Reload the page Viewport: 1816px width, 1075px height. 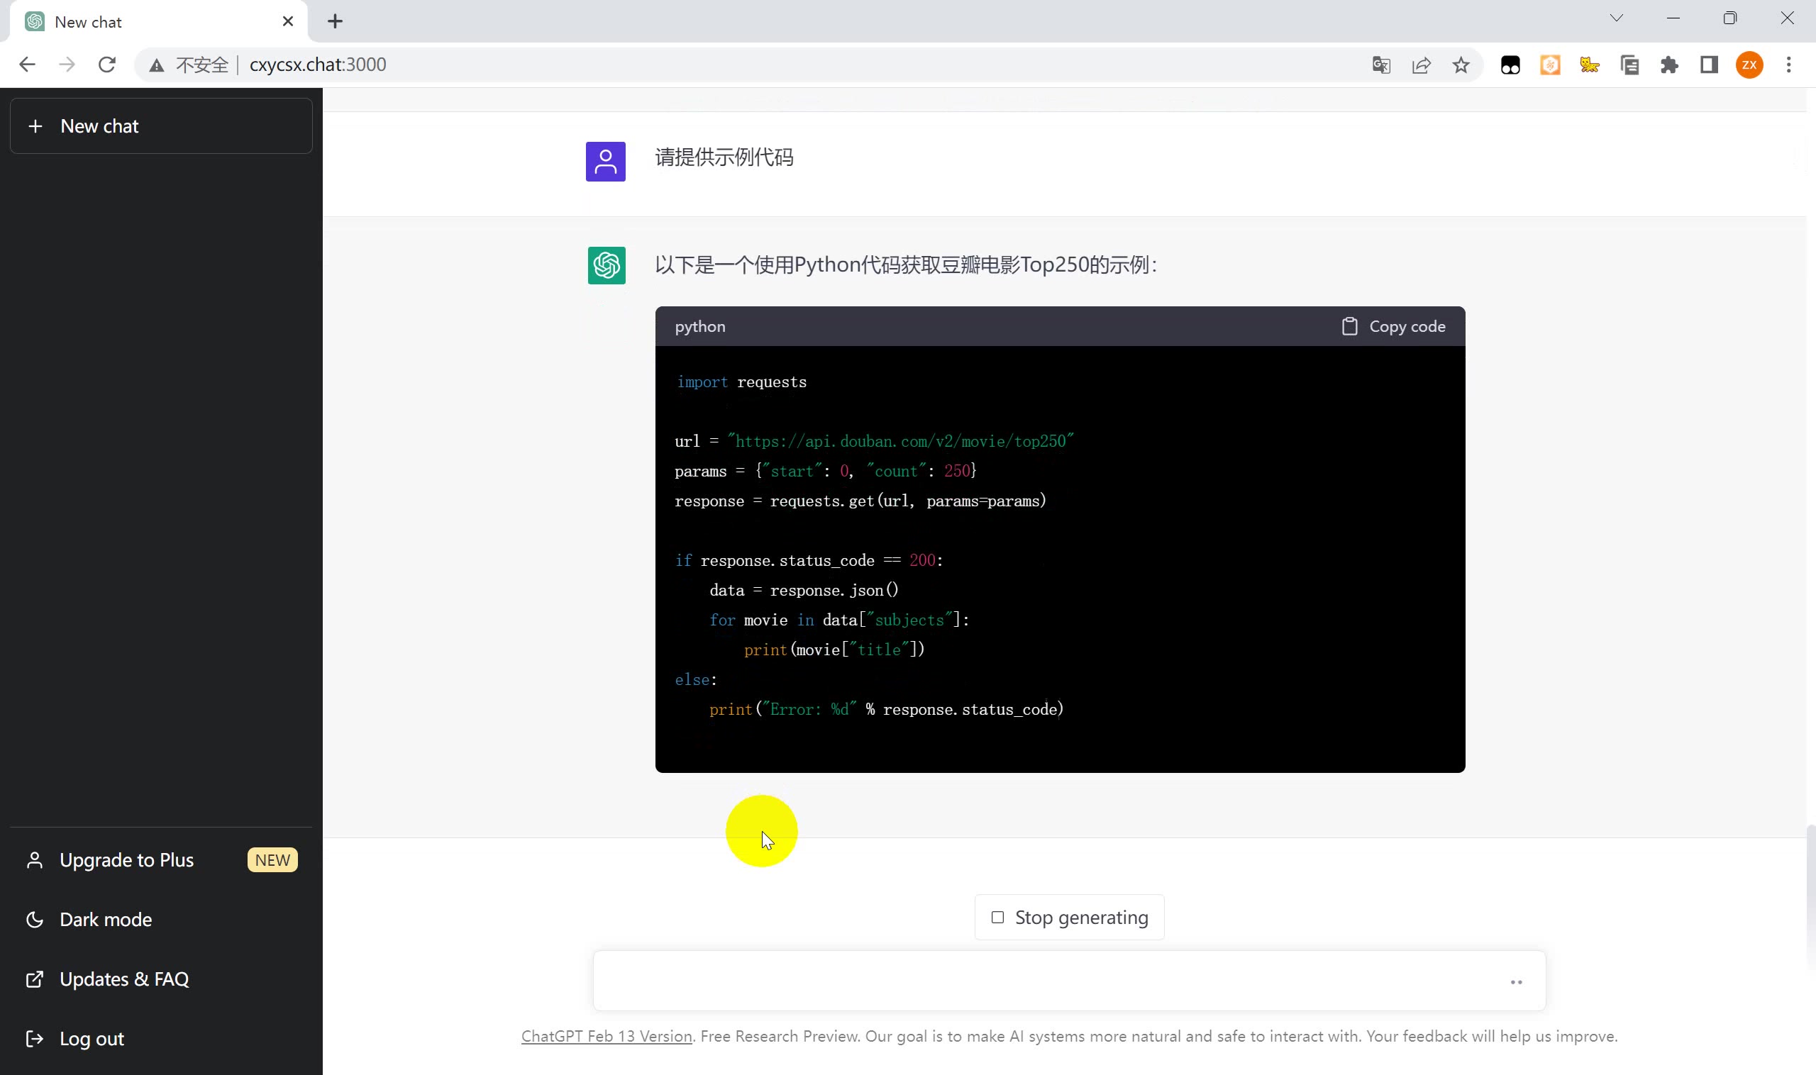click(x=106, y=65)
